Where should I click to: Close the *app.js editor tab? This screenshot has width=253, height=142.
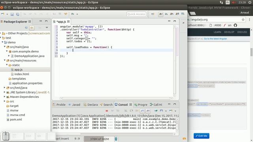click(x=68, y=21)
